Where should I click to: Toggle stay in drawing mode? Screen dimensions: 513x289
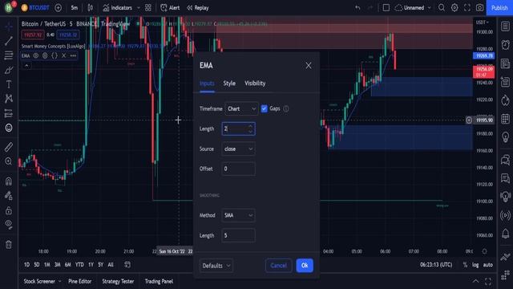tap(9, 196)
